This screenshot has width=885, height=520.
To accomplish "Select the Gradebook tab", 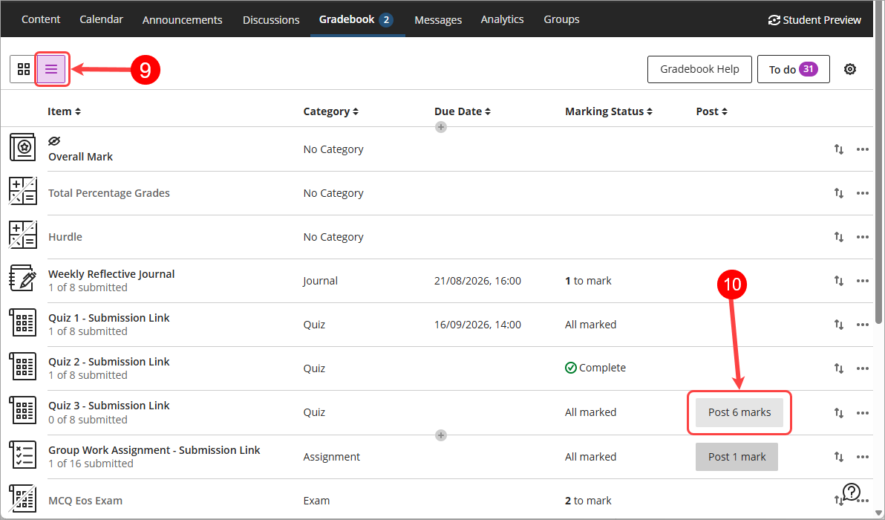I will [x=356, y=19].
